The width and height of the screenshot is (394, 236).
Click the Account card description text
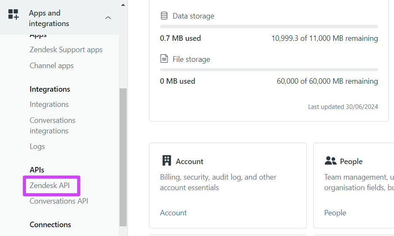[218, 182]
